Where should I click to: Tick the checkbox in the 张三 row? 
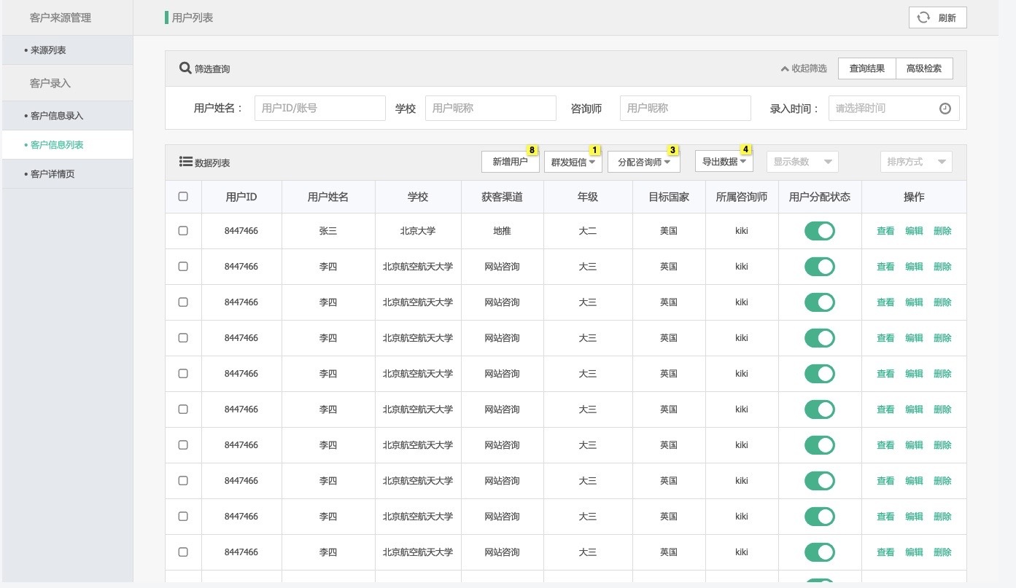click(x=183, y=230)
